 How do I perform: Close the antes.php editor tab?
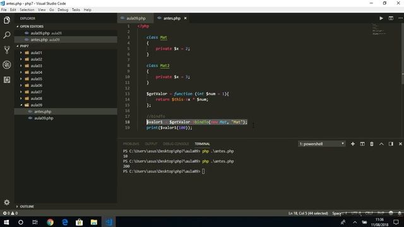pos(185,18)
